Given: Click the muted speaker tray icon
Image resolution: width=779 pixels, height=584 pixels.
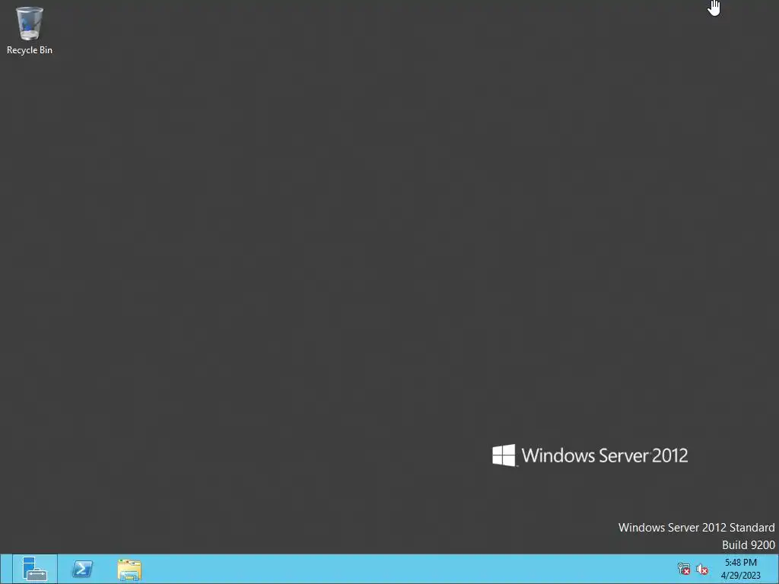Looking at the screenshot, I should pyautogui.click(x=702, y=569).
